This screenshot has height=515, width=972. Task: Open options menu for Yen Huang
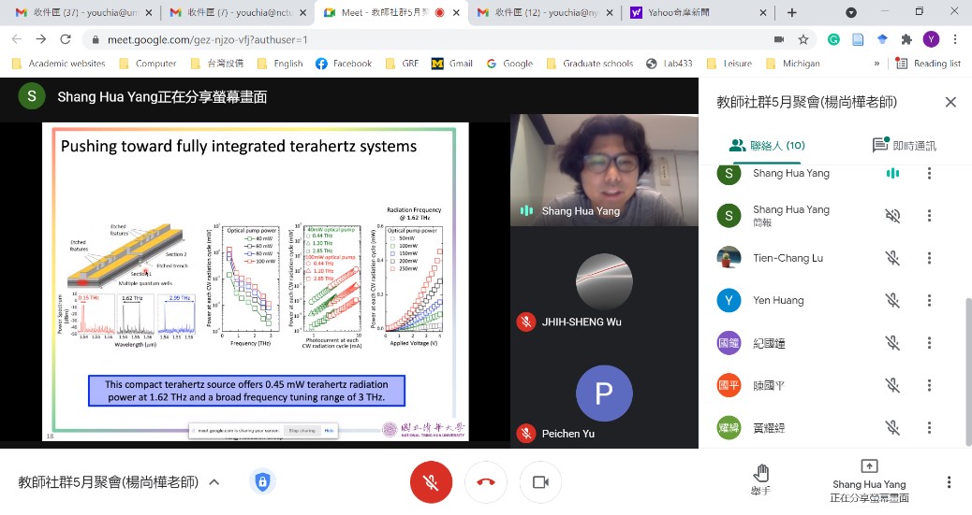929,301
